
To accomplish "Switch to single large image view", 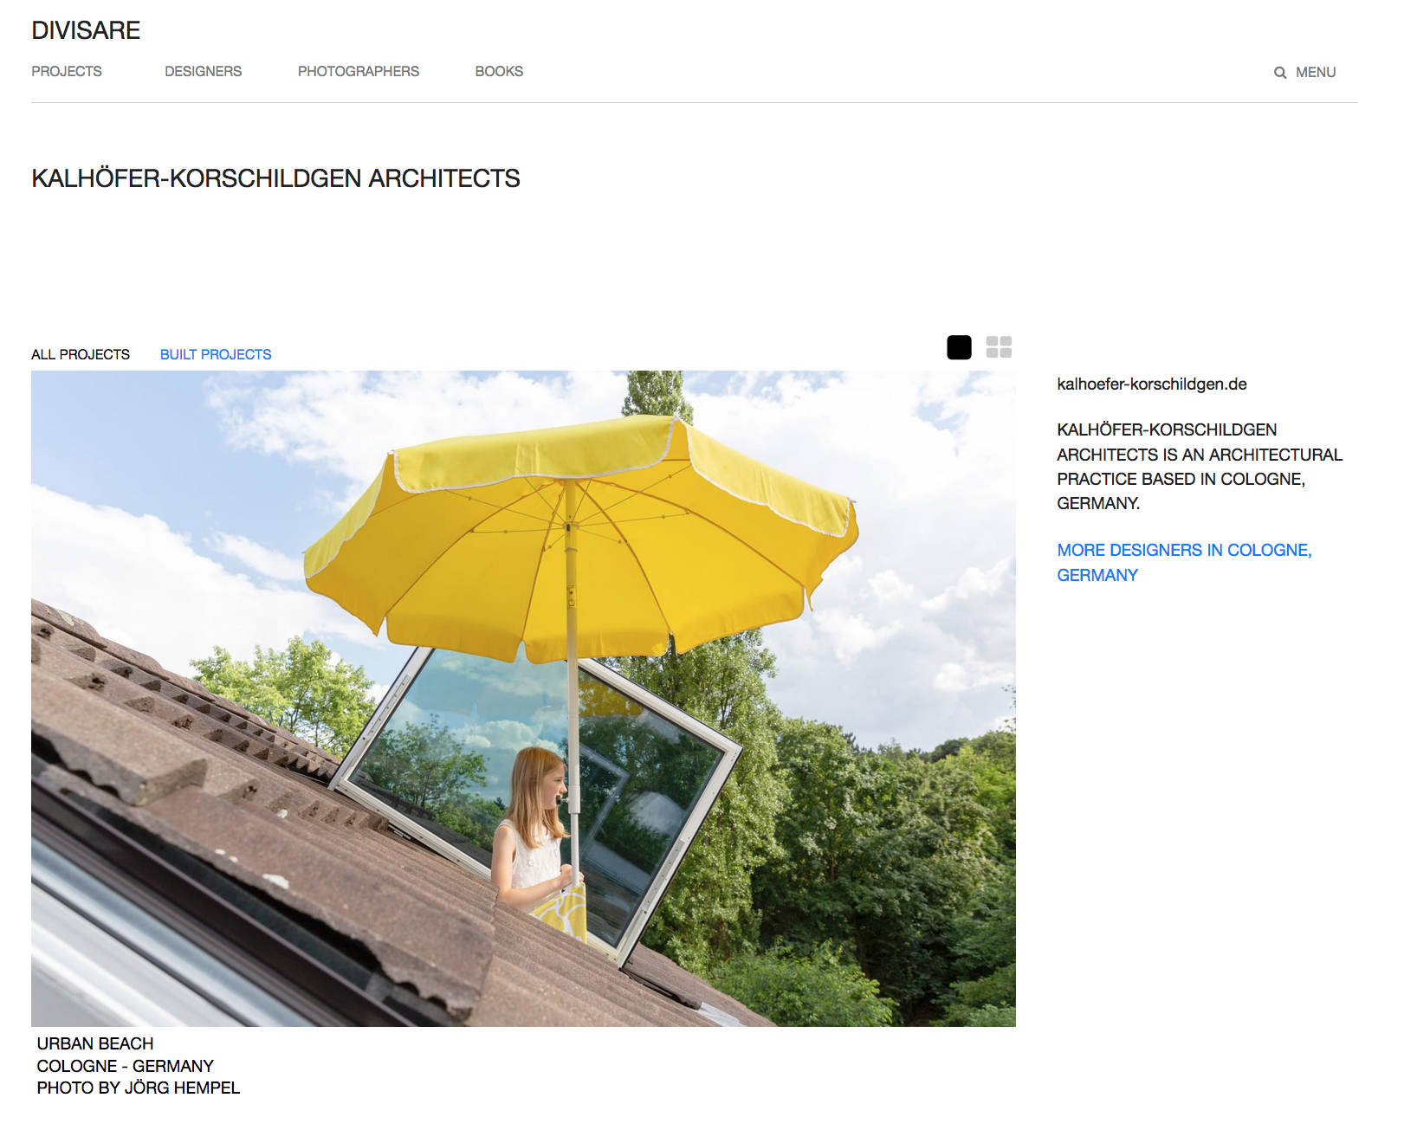I will tap(959, 347).
